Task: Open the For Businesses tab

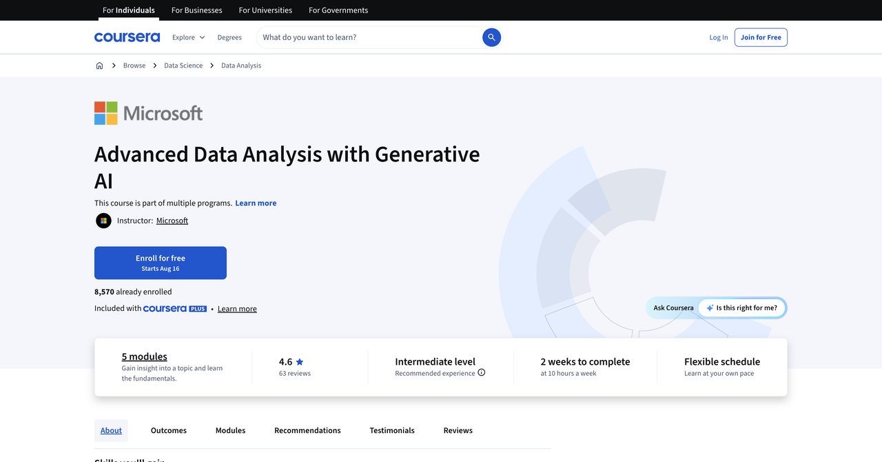Action: [197, 10]
